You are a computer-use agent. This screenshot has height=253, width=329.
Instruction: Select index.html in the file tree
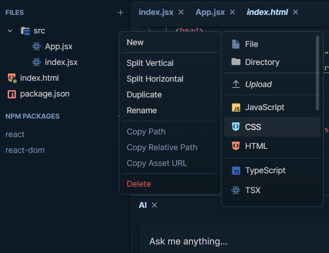(x=39, y=78)
